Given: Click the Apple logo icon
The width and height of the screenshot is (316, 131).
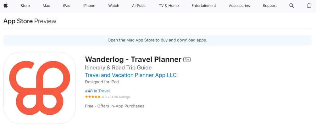Looking at the screenshot, I should (5, 5).
